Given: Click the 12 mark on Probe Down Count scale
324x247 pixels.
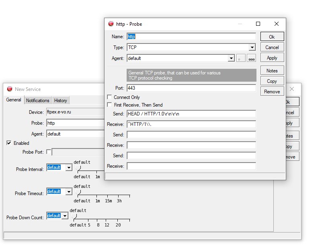Looking at the screenshot, I should click(107, 225).
